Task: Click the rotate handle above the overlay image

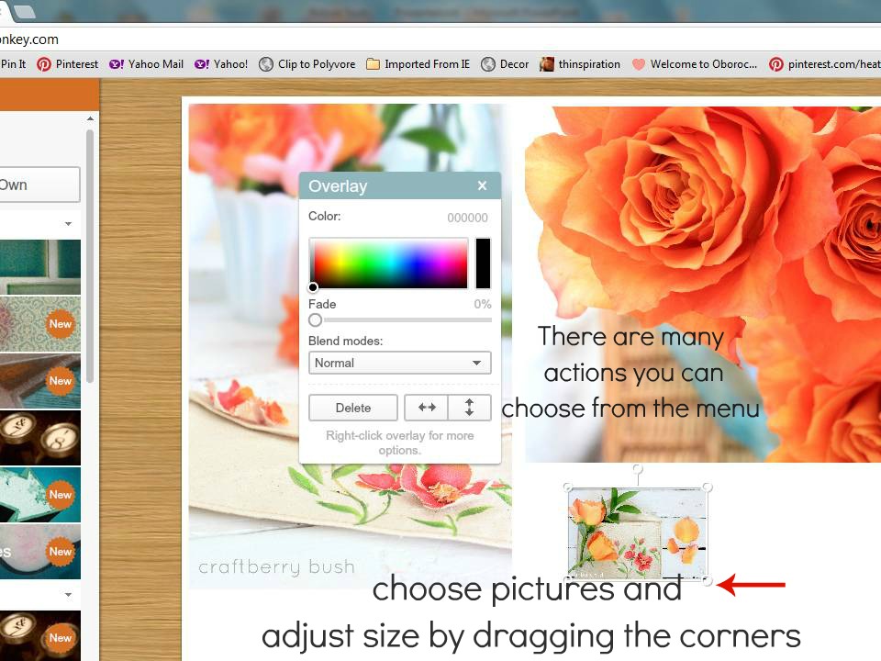Action: coord(638,470)
